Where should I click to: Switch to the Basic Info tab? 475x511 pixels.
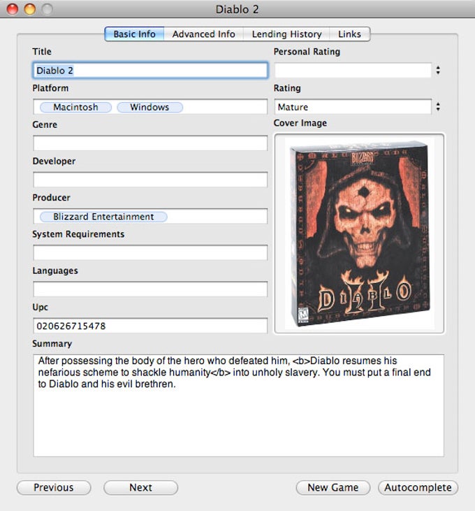(x=134, y=34)
